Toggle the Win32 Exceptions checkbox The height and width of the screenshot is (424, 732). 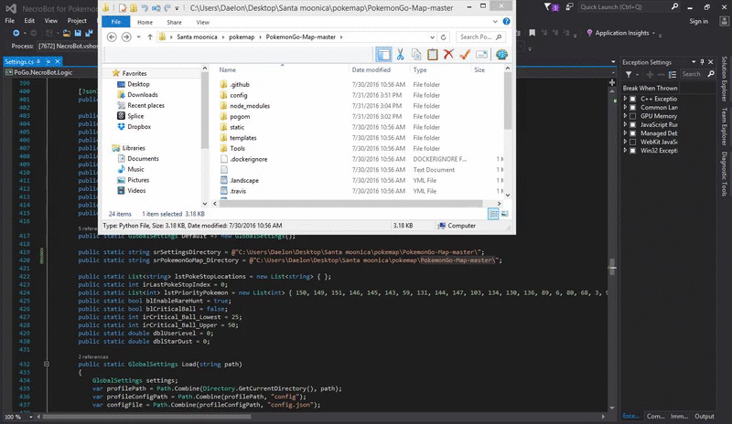click(x=633, y=150)
